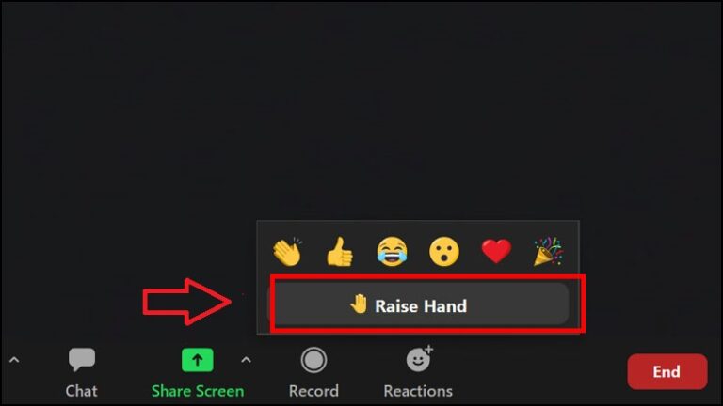Click the green Share Screen arrow icon
This screenshot has width=723, height=406.
[198, 360]
